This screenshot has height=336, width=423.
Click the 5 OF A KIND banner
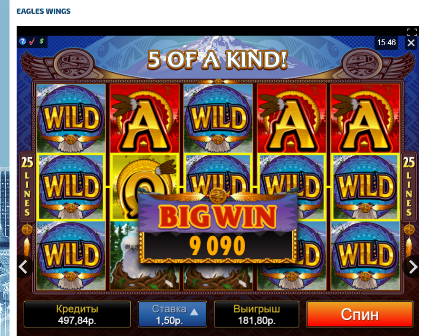pos(217,59)
